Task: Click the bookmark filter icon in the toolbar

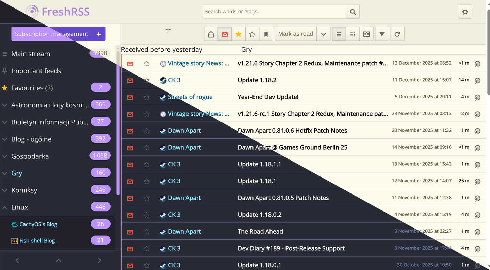Action: (266, 34)
